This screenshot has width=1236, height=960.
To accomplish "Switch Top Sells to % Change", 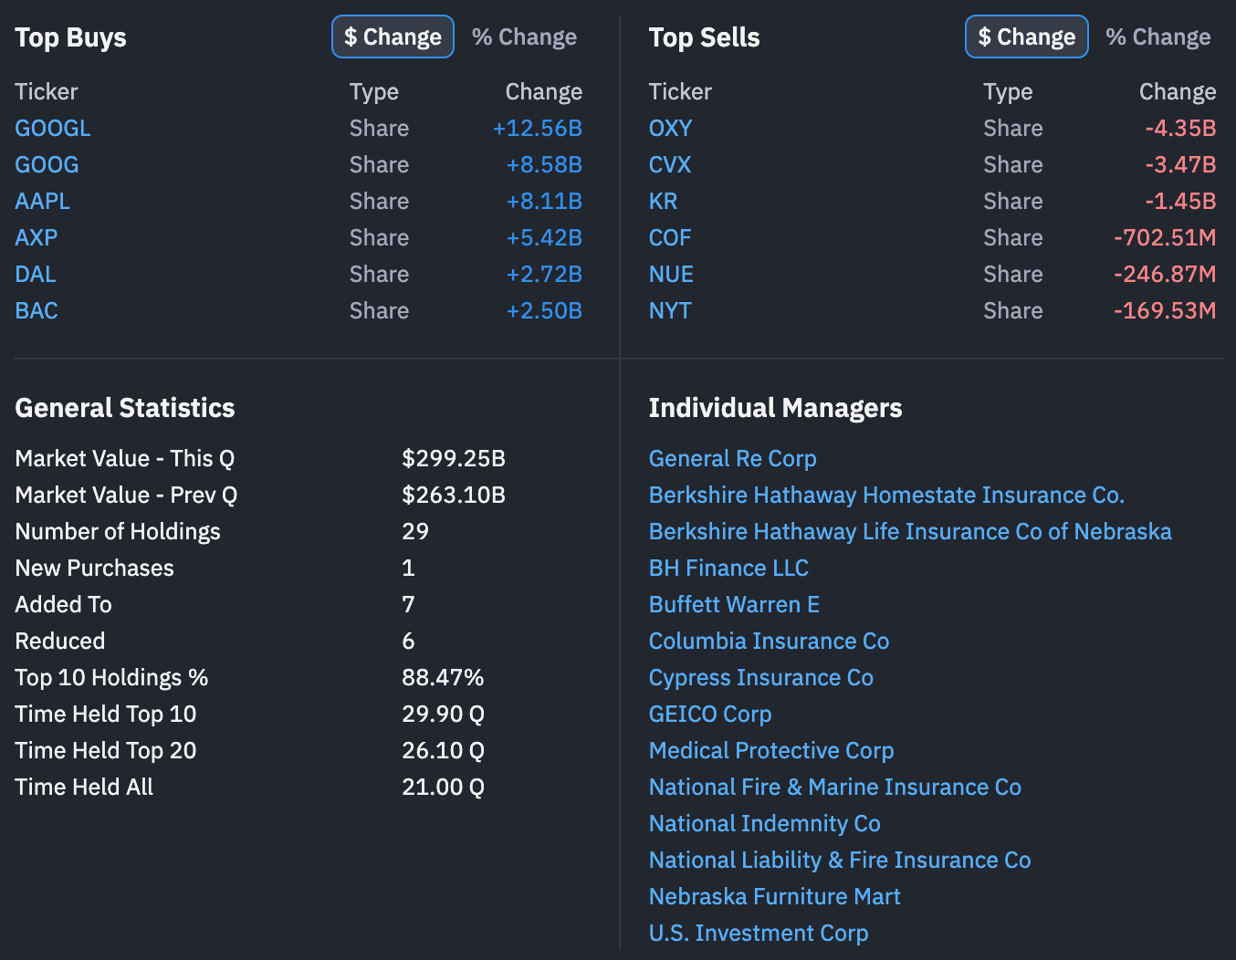I will click(1158, 37).
